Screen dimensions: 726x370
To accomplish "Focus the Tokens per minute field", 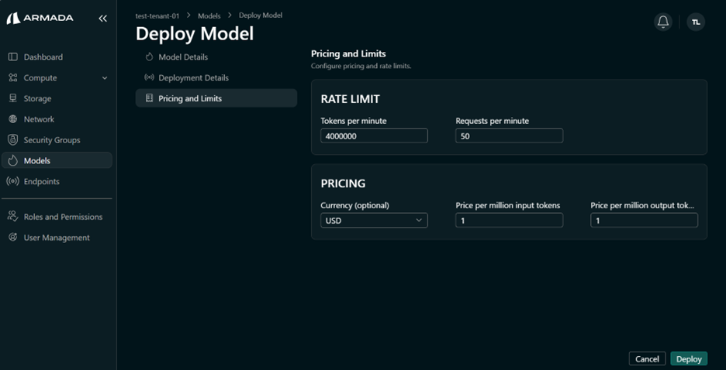I will [x=374, y=136].
